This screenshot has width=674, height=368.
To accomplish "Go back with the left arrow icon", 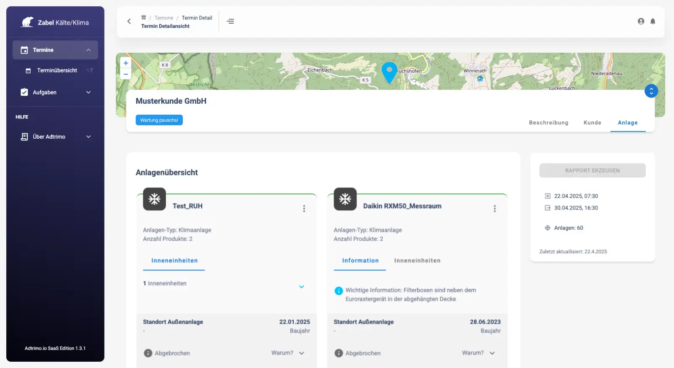I will (x=129, y=21).
